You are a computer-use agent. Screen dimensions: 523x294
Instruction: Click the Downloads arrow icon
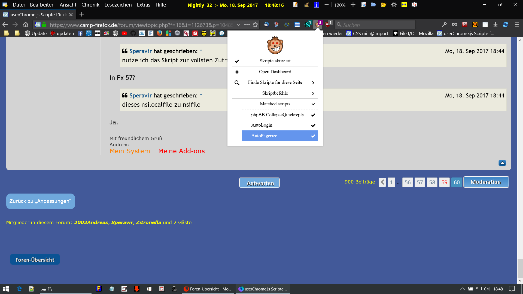coord(495,24)
